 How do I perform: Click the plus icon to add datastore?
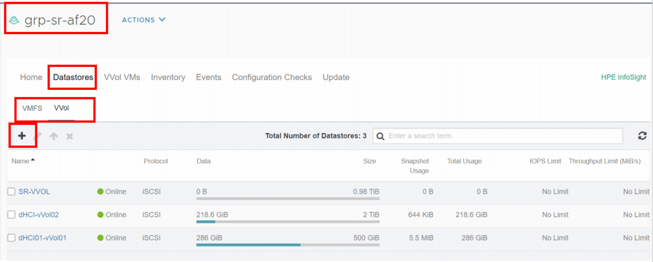click(x=22, y=136)
